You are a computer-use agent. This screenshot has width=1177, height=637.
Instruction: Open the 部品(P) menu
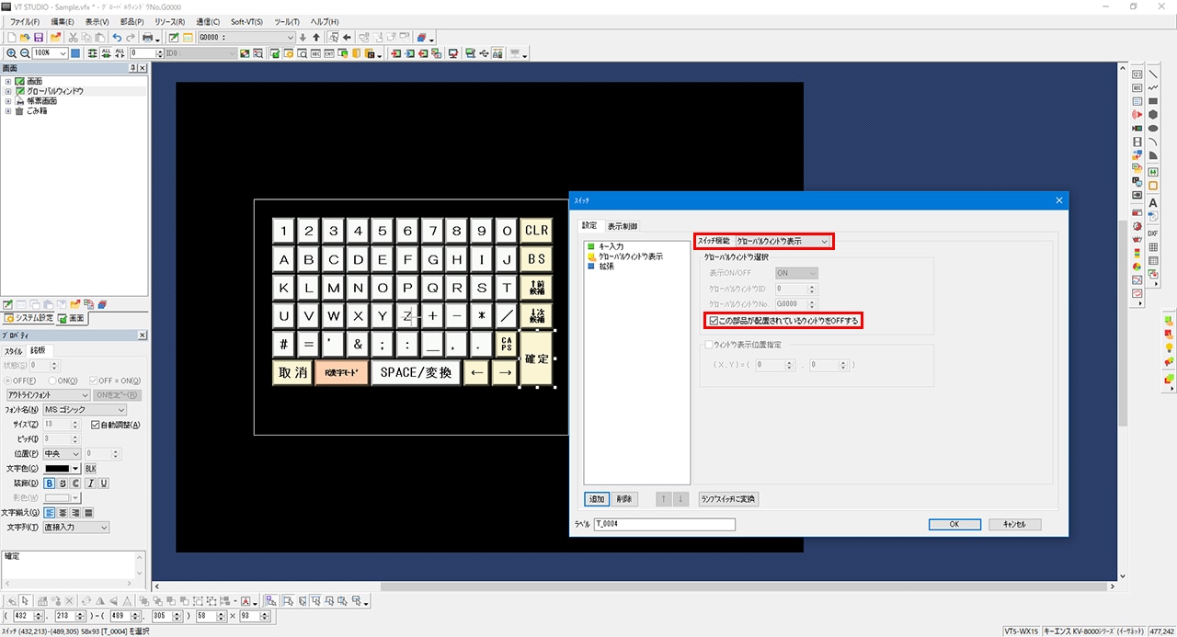(131, 21)
